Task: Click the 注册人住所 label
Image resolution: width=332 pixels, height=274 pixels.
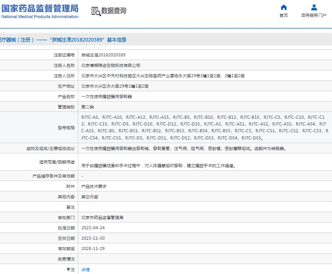Action: [64, 76]
